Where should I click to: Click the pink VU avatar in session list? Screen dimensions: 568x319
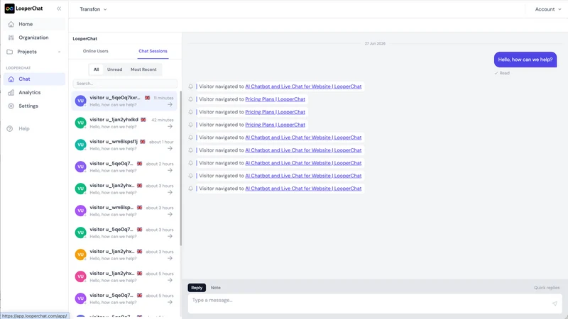point(80,276)
